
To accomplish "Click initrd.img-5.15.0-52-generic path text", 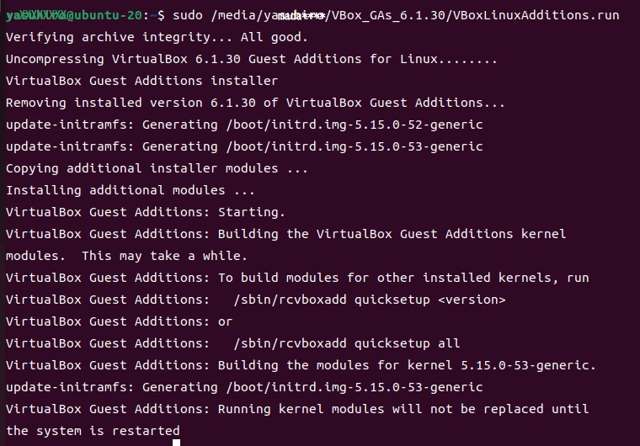I will (x=355, y=125).
